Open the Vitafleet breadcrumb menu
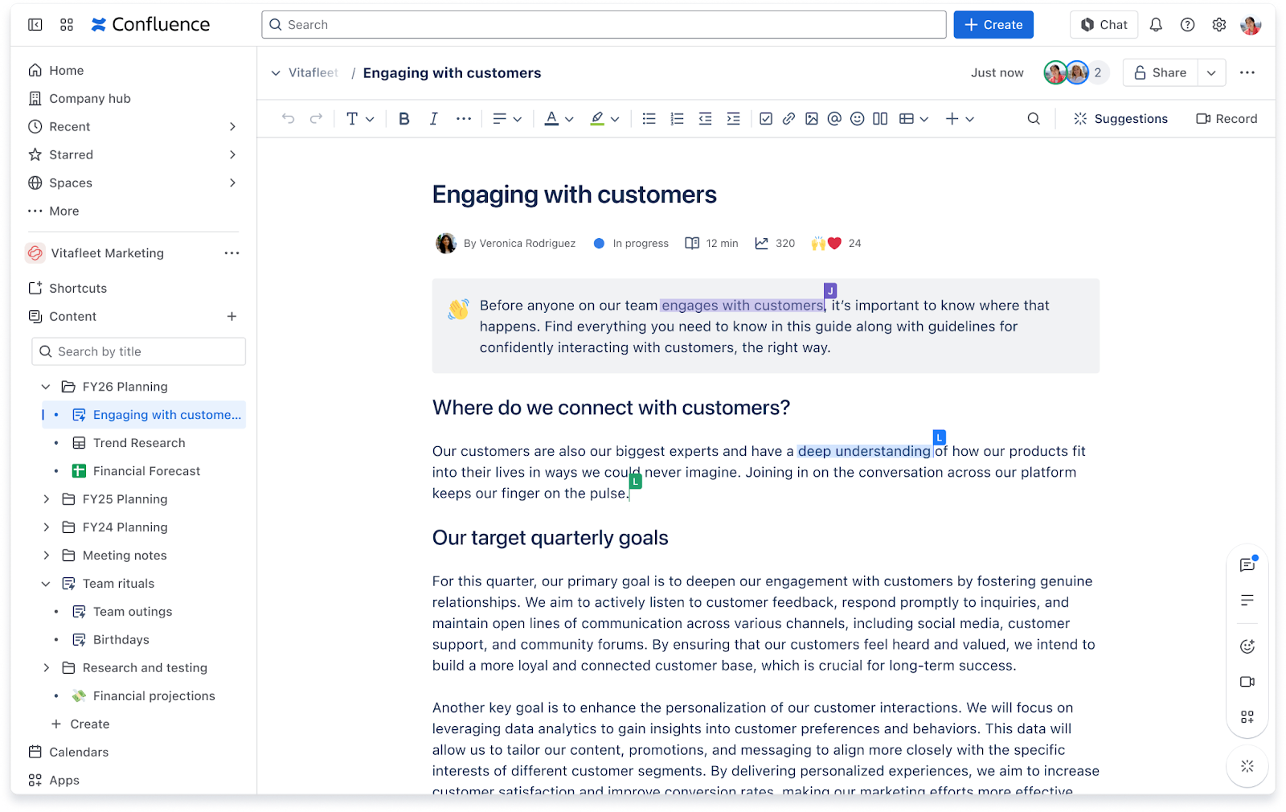1286x812 pixels. point(276,72)
